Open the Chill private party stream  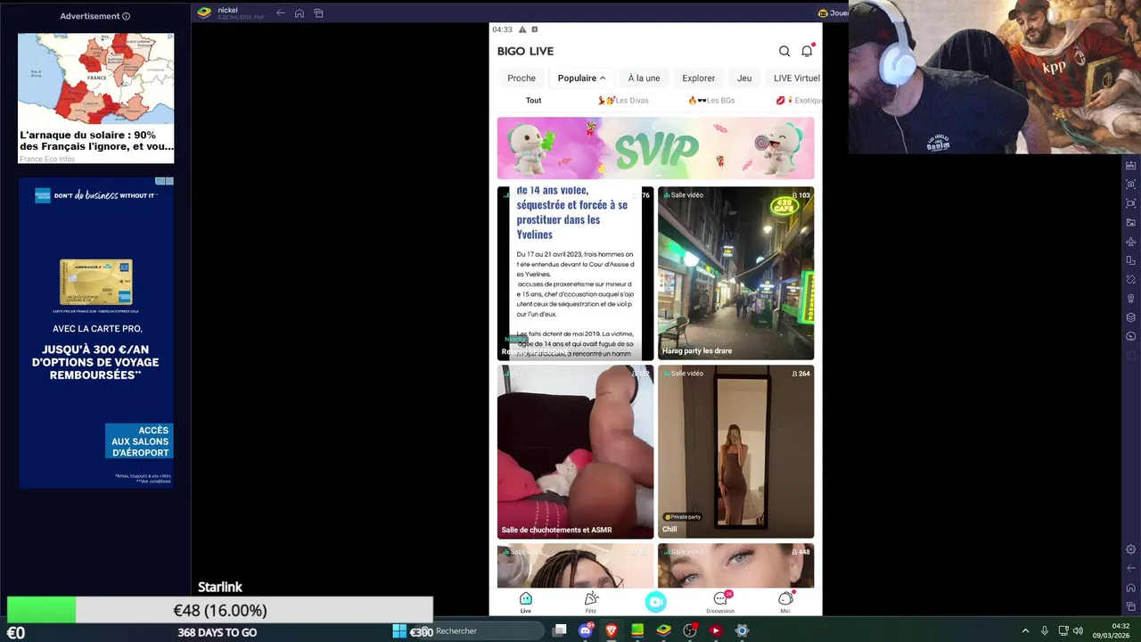(x=735, y=451)
